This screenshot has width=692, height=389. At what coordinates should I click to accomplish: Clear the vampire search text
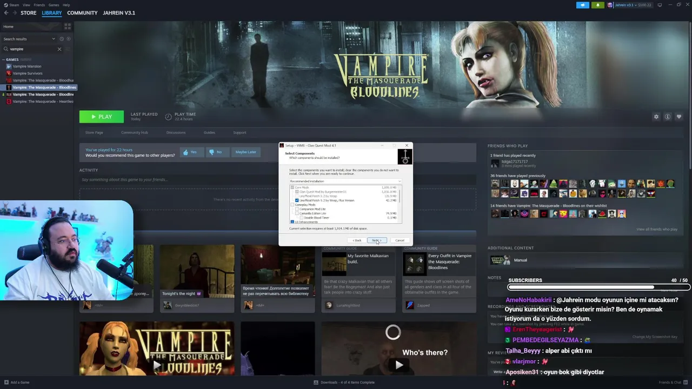(x=59, y=49)
